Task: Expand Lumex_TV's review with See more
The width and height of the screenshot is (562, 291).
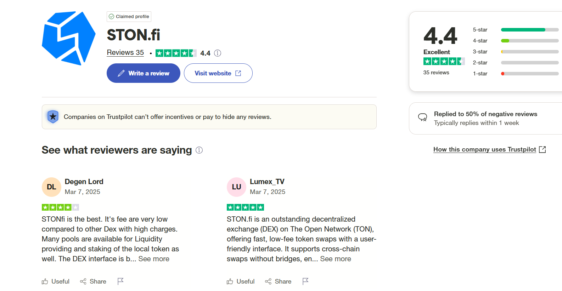Action: (336, 259)
